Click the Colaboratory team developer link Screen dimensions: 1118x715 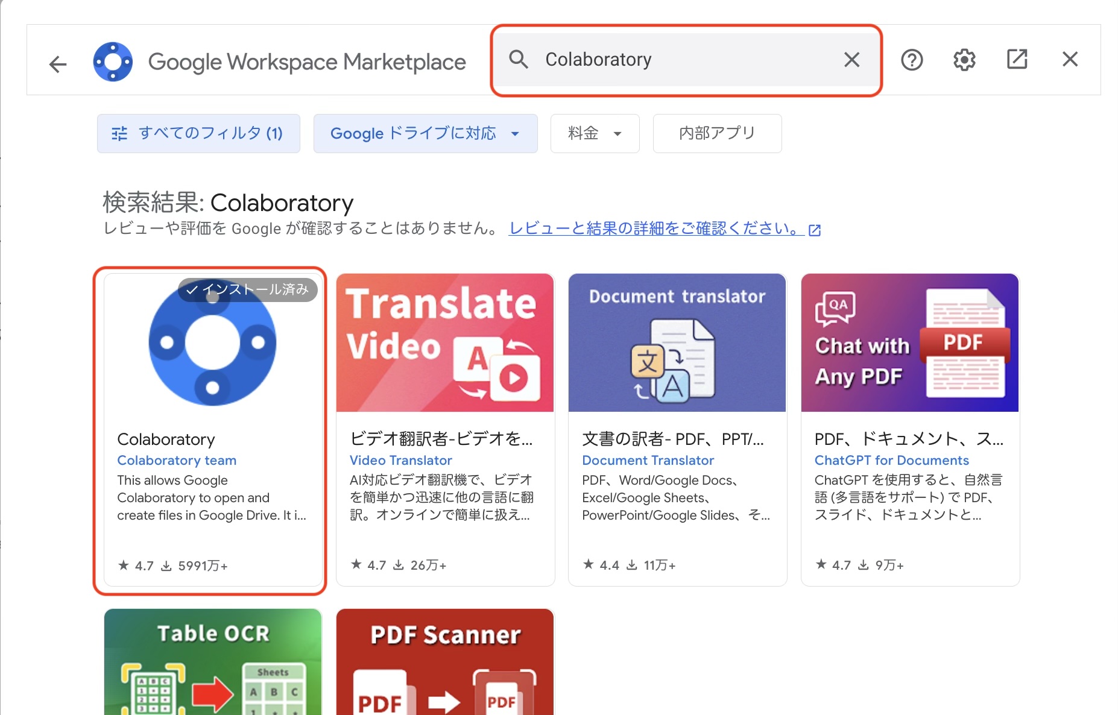pyautogui.click(x=177, y=461)
